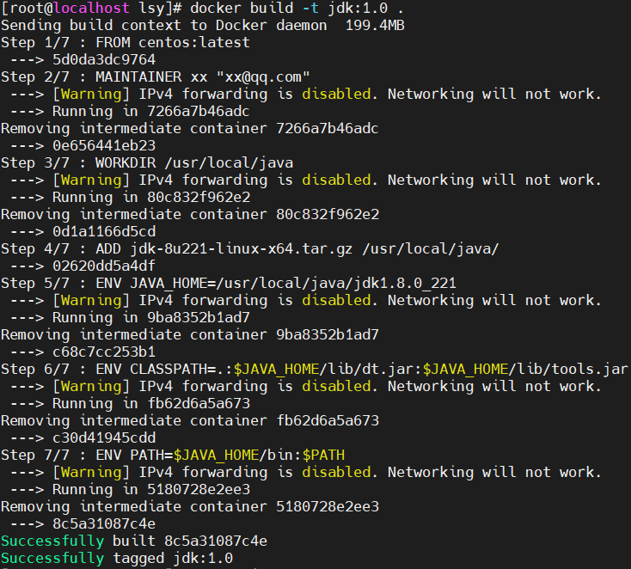Click Removing intermediate container 9ba8352b1ad7 line
Screen dimensions: 631x569
tap(189, 335)
